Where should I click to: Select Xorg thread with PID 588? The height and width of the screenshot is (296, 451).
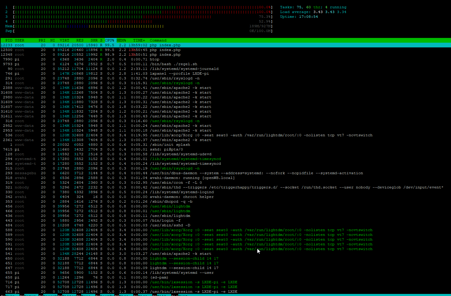[225, 230]
